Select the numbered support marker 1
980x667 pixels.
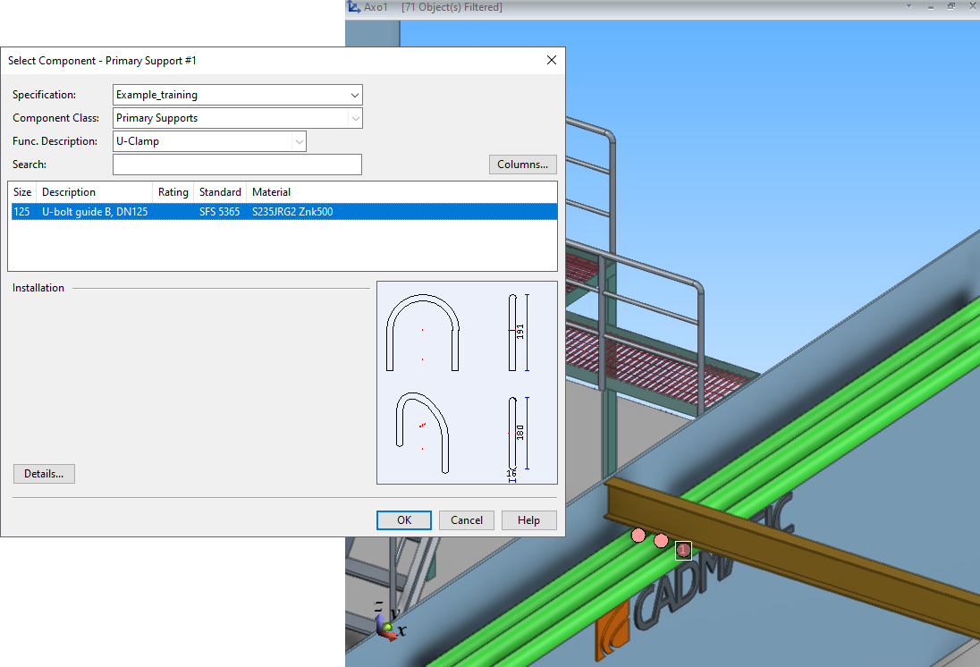coord(683,550)
